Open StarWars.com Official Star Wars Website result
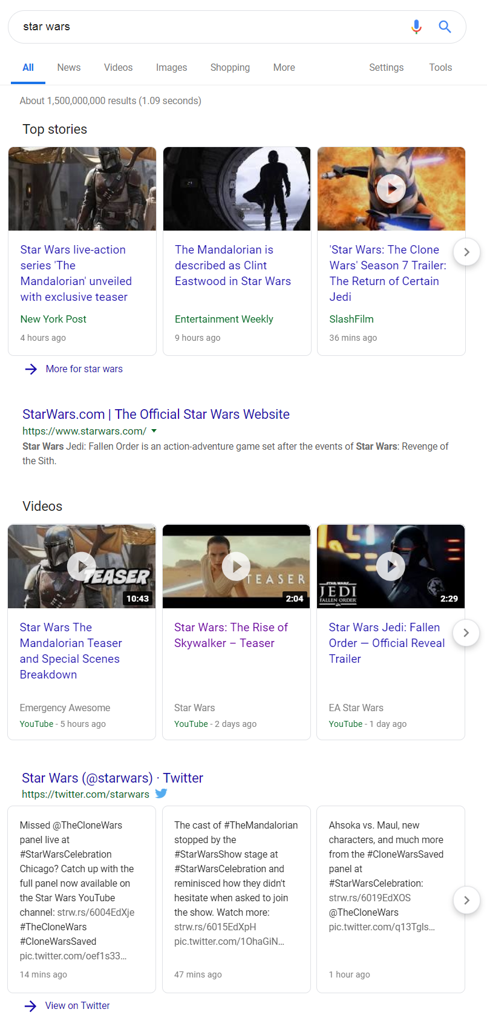 tap(156, 414)
